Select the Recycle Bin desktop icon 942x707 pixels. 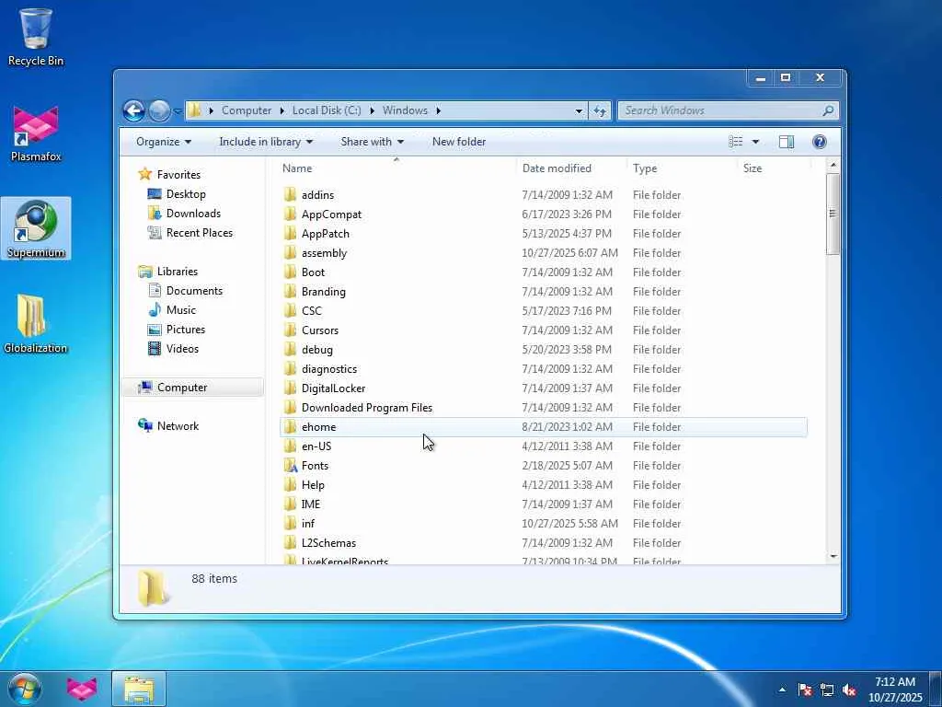[x=36, y=37]
